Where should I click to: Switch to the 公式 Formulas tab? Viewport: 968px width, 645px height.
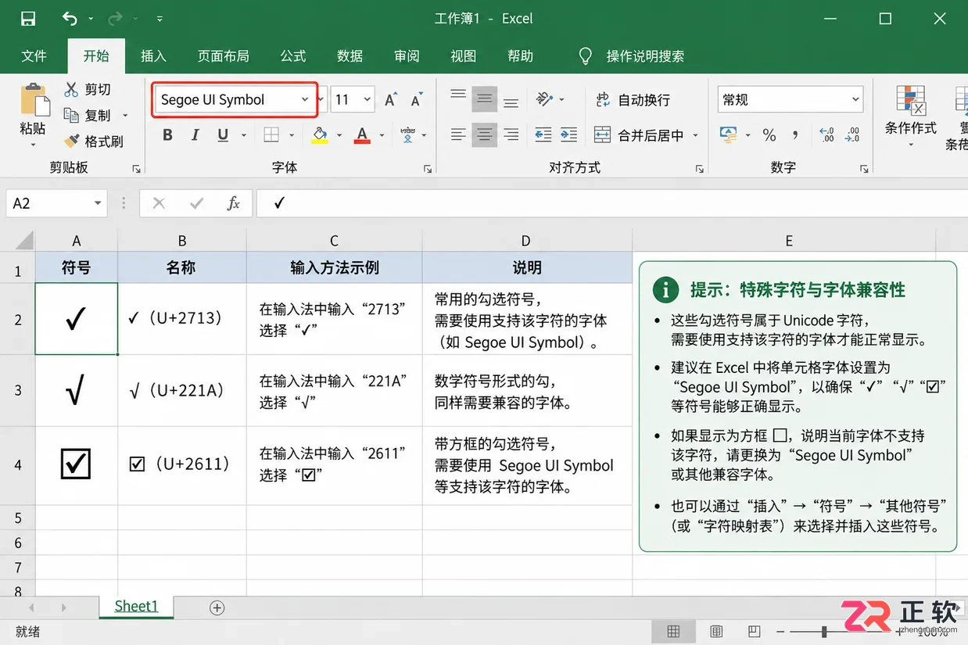click(293, 56)
